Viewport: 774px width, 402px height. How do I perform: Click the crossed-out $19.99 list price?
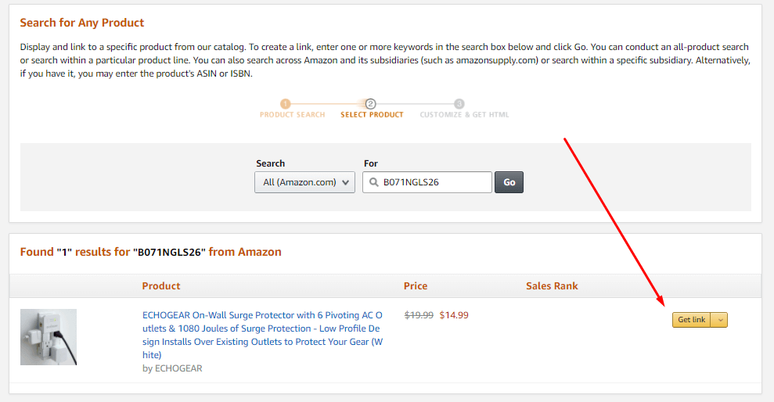pos(419,315)
